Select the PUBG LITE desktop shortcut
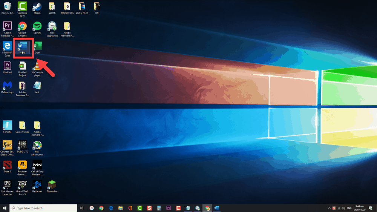The height and width of the screenshot is (212, 377). coord(22,147)
